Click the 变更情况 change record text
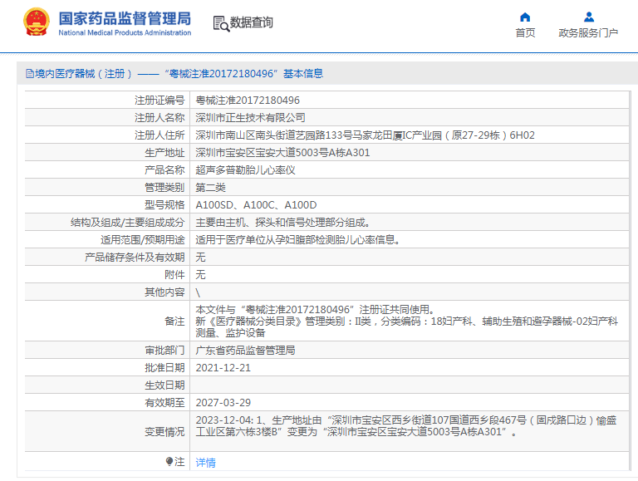Screen dimensions: 638x481 click(x=406, y=425)
